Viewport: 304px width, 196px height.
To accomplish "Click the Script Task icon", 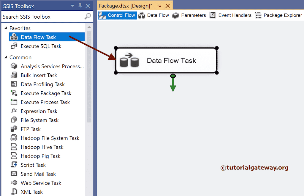I will (x=15, y=165).
